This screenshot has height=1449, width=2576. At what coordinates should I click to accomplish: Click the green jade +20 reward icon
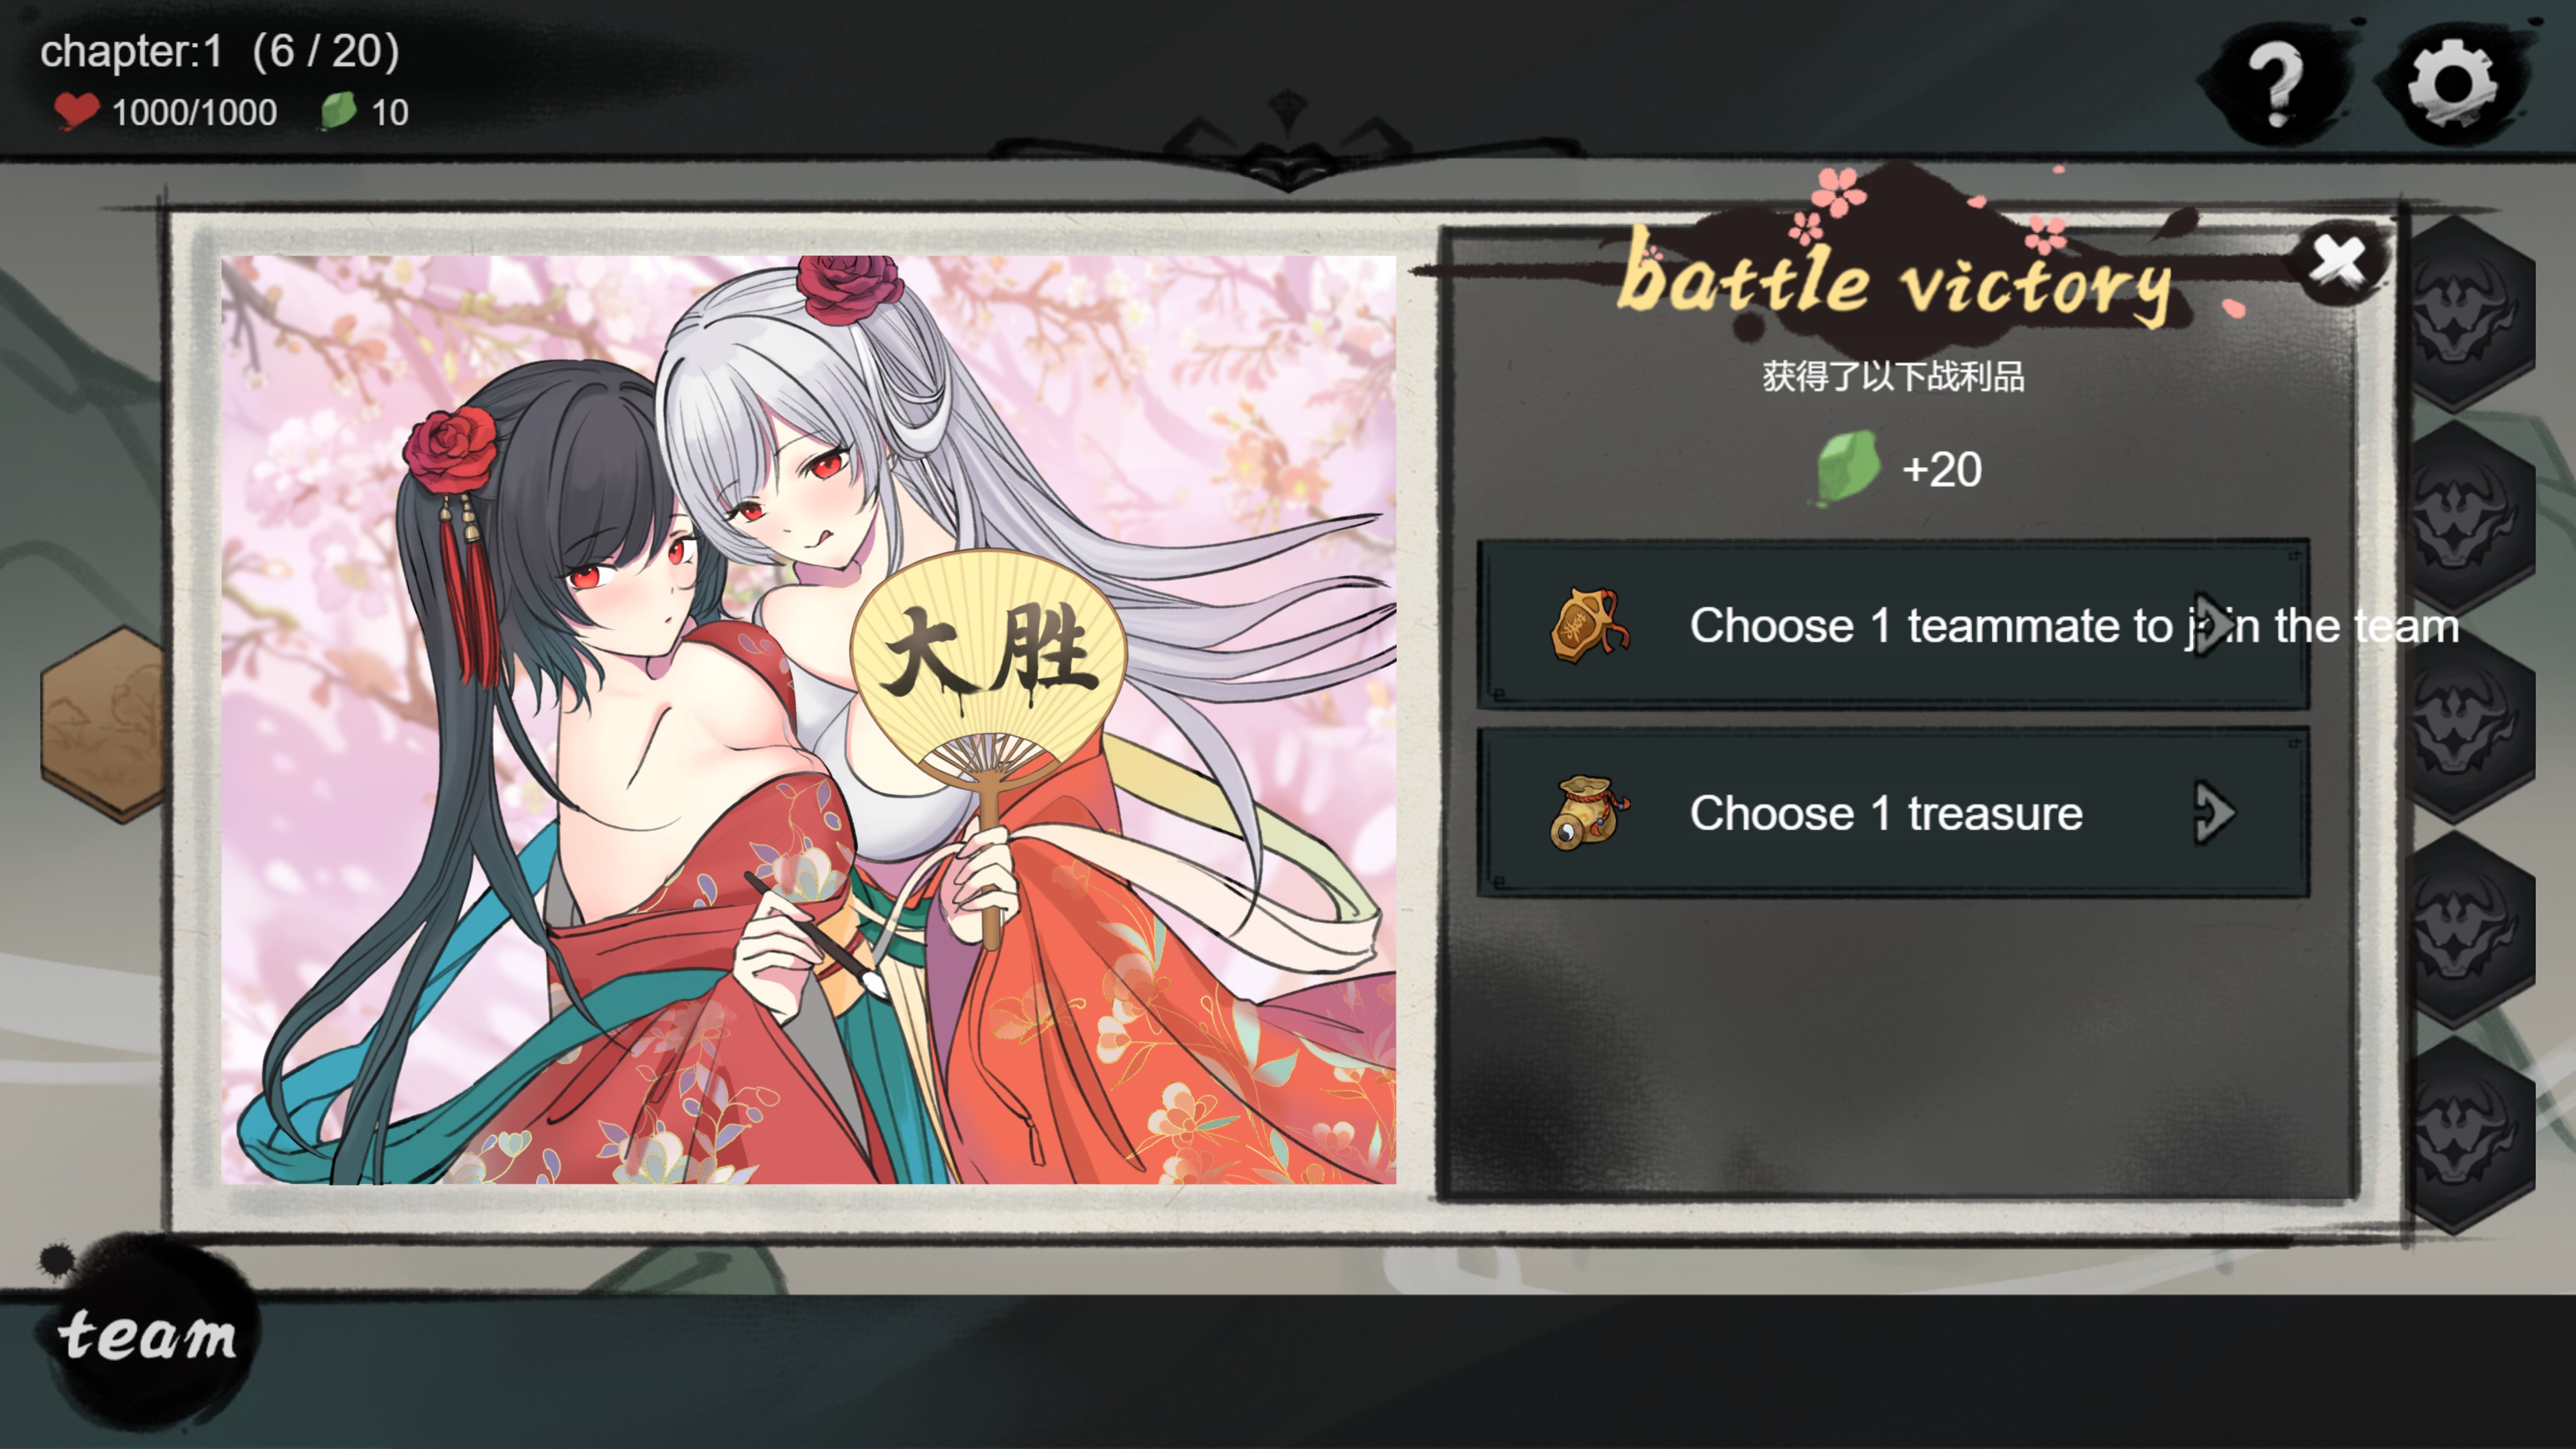point(1847,468)
